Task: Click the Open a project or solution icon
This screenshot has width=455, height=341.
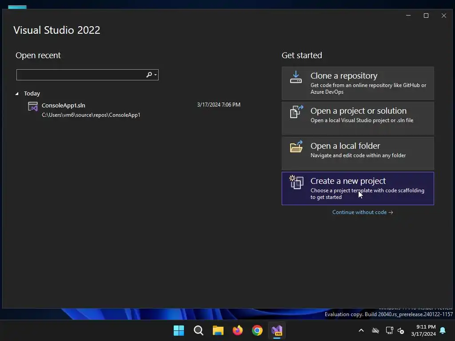Action: [x=296, y=111]
